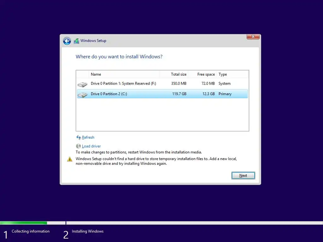Proceed with the Next button
Screen dimensions: 323x242
click(243, 176)
